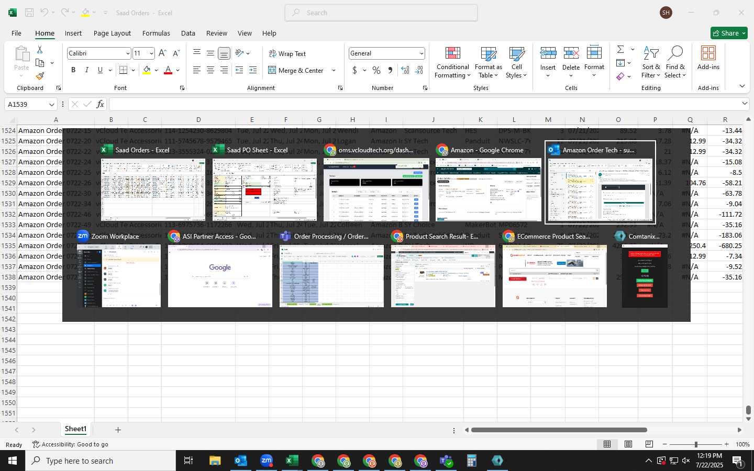Increase font size with the larger A icon
This screenshot has width=754, height=471.
[162, 53]
